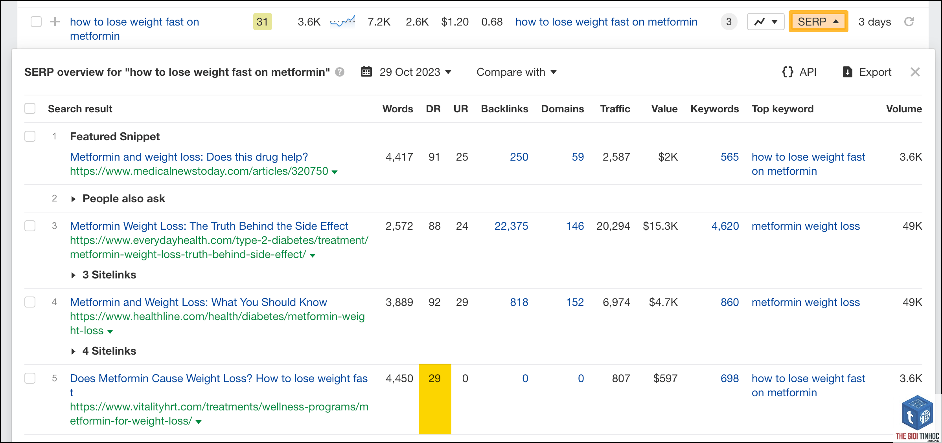Click the API button label
The height and width of the screenshot is (443, 942).
pos(808,72)
